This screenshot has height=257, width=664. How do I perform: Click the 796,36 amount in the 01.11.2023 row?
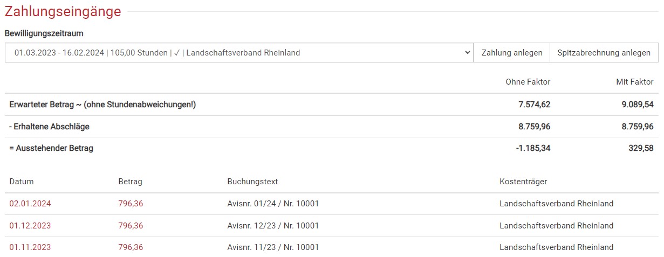131,247
